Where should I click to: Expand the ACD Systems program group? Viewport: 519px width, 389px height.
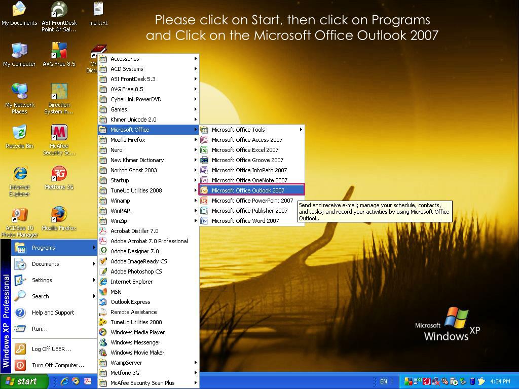pyautogui.click(x=149, y=69)
